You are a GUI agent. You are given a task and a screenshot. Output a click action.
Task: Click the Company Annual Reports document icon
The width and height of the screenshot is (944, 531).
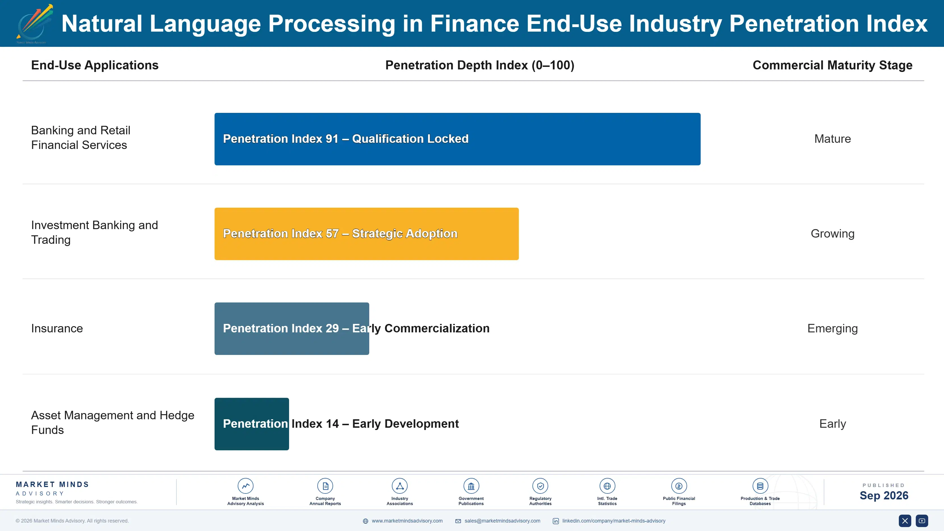(325, 486)
